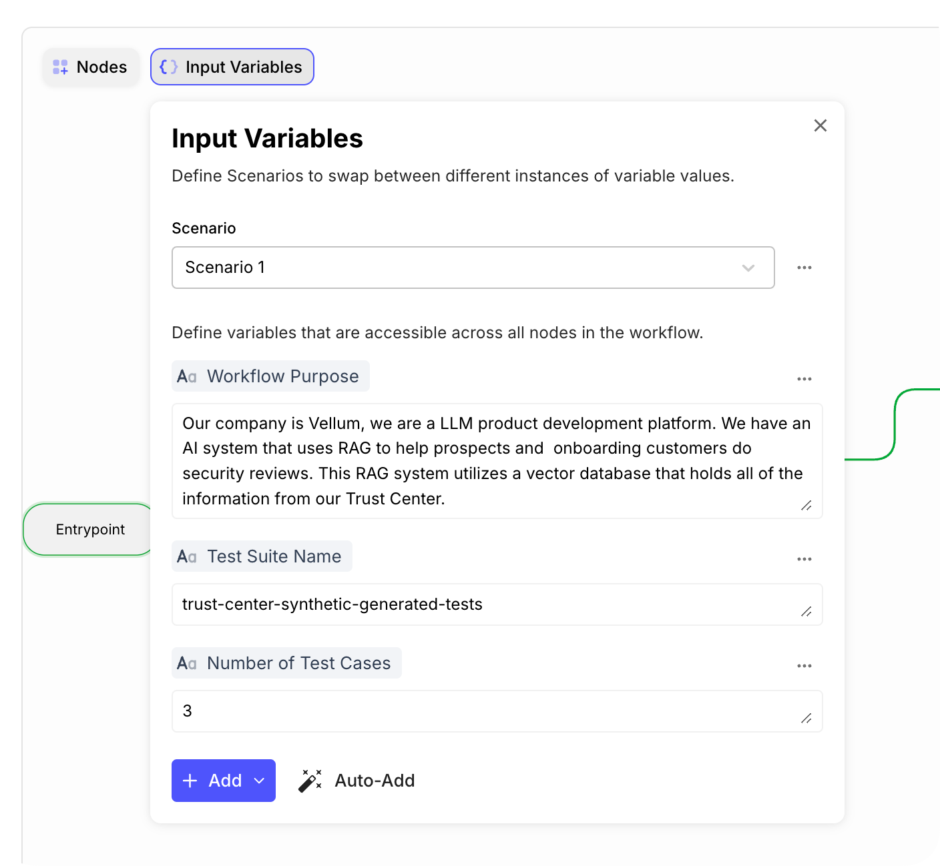Click the Test Suite Name input field
This screenshot has height=866, width=940.
pyautogui.click(x=497, y=604)
